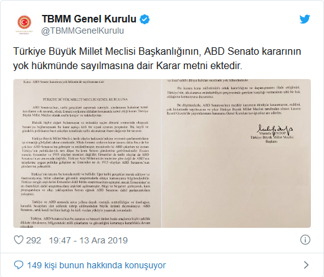The image size is (324, 277).
Task: Open TBMM Genel Kurulu profile name
Action: (89, 19)
